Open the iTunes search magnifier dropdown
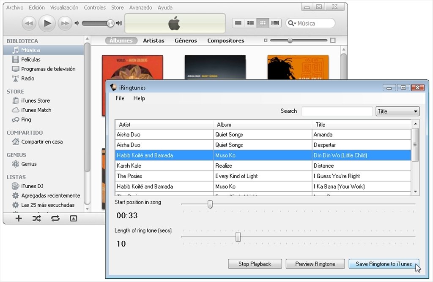Screen dimensions: 433x282 point(292,24)
